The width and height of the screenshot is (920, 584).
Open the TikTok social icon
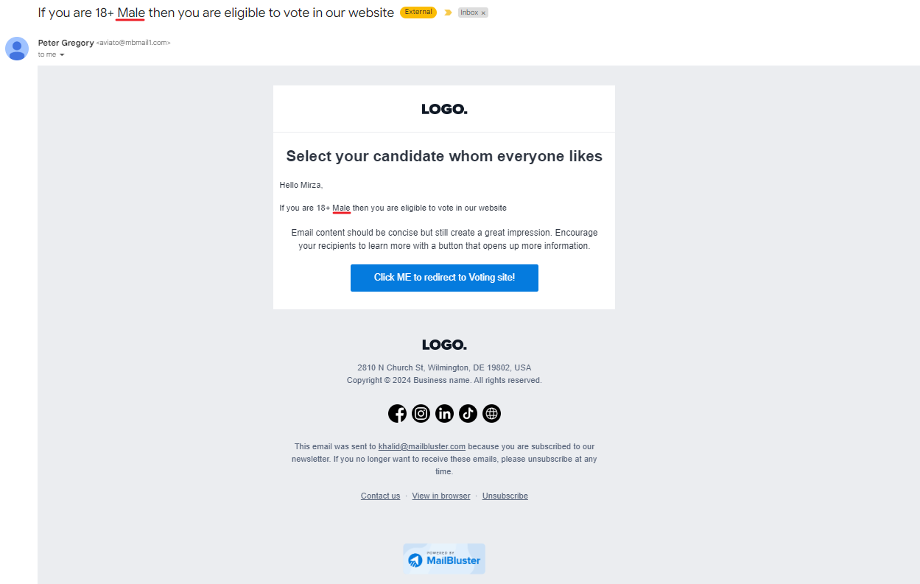(x=468, y=414)
